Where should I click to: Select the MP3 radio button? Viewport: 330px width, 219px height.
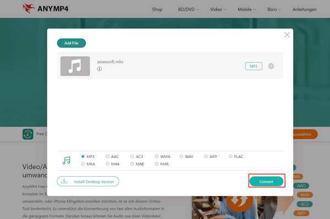coord(82,156)
